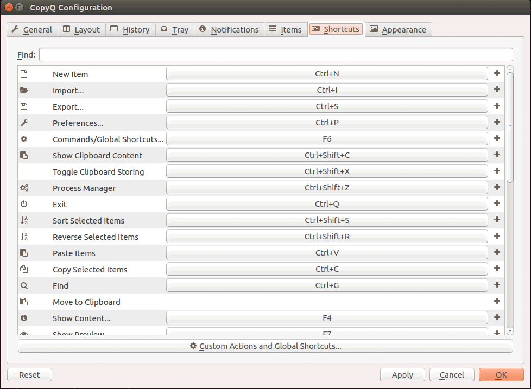531x389 pixels.
Task: Click the Ctrl+C shortcut button
Action: 327,269
